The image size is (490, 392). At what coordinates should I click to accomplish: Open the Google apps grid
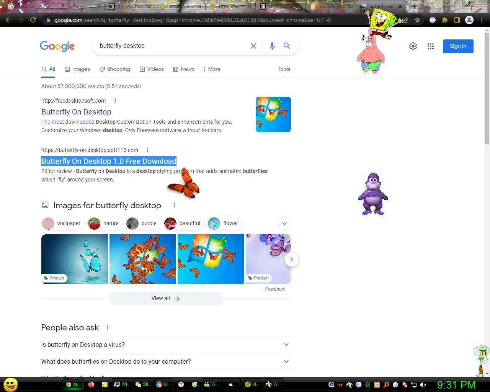[431, 46]
